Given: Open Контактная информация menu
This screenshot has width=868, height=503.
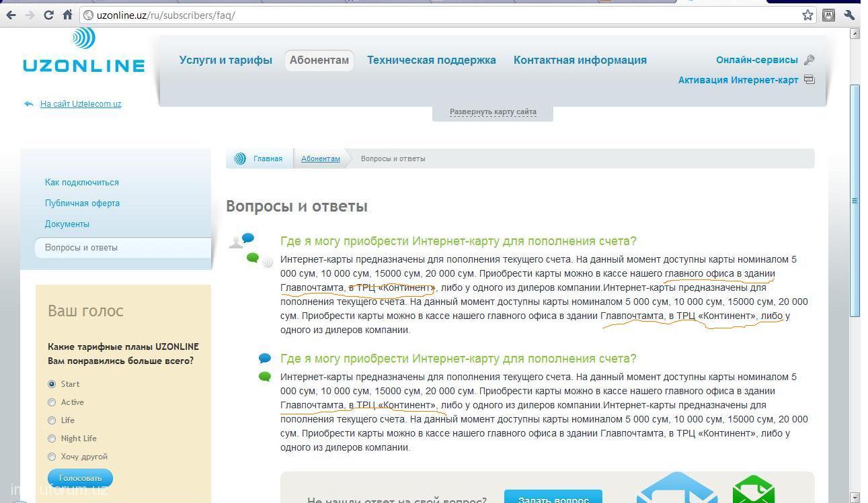Looking at the screenshot, I should 580,60.
